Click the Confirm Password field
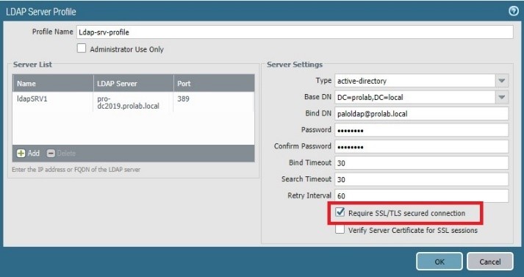The height and width of the screenshot is (277, 524). 422,146
